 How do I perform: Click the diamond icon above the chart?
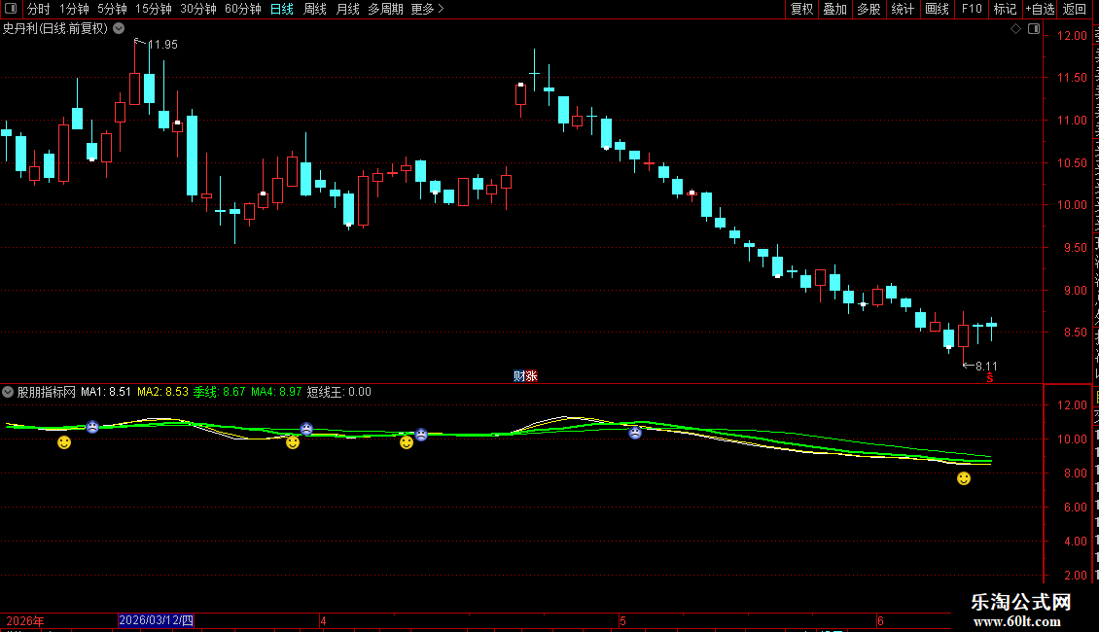tap(1015, 29)
